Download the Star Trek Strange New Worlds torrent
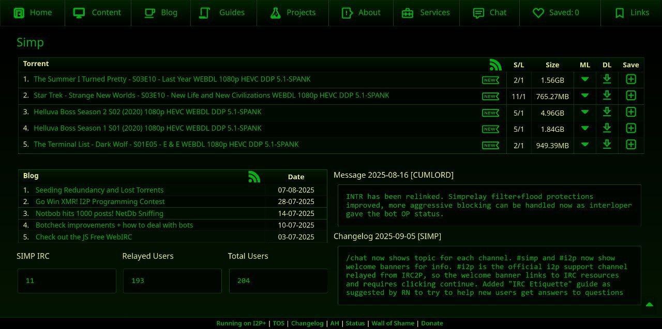 [607, 96]
